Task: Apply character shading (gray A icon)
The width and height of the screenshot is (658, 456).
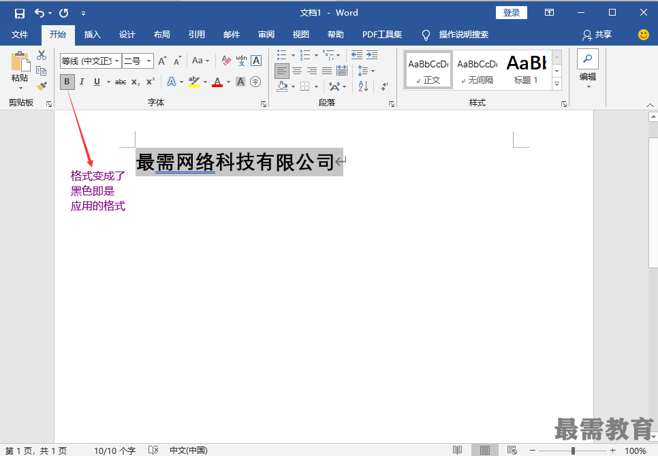Action: [x=240, y=82]
